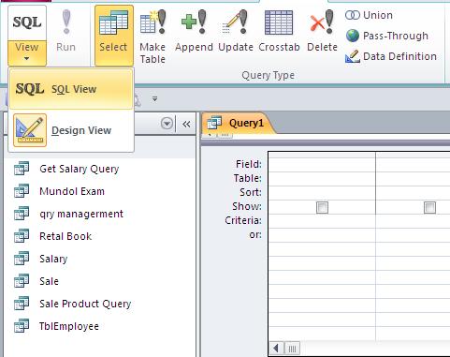This screenshot has width=450, height=357.
Task: Click the Sale query icon
Action: 22,281
